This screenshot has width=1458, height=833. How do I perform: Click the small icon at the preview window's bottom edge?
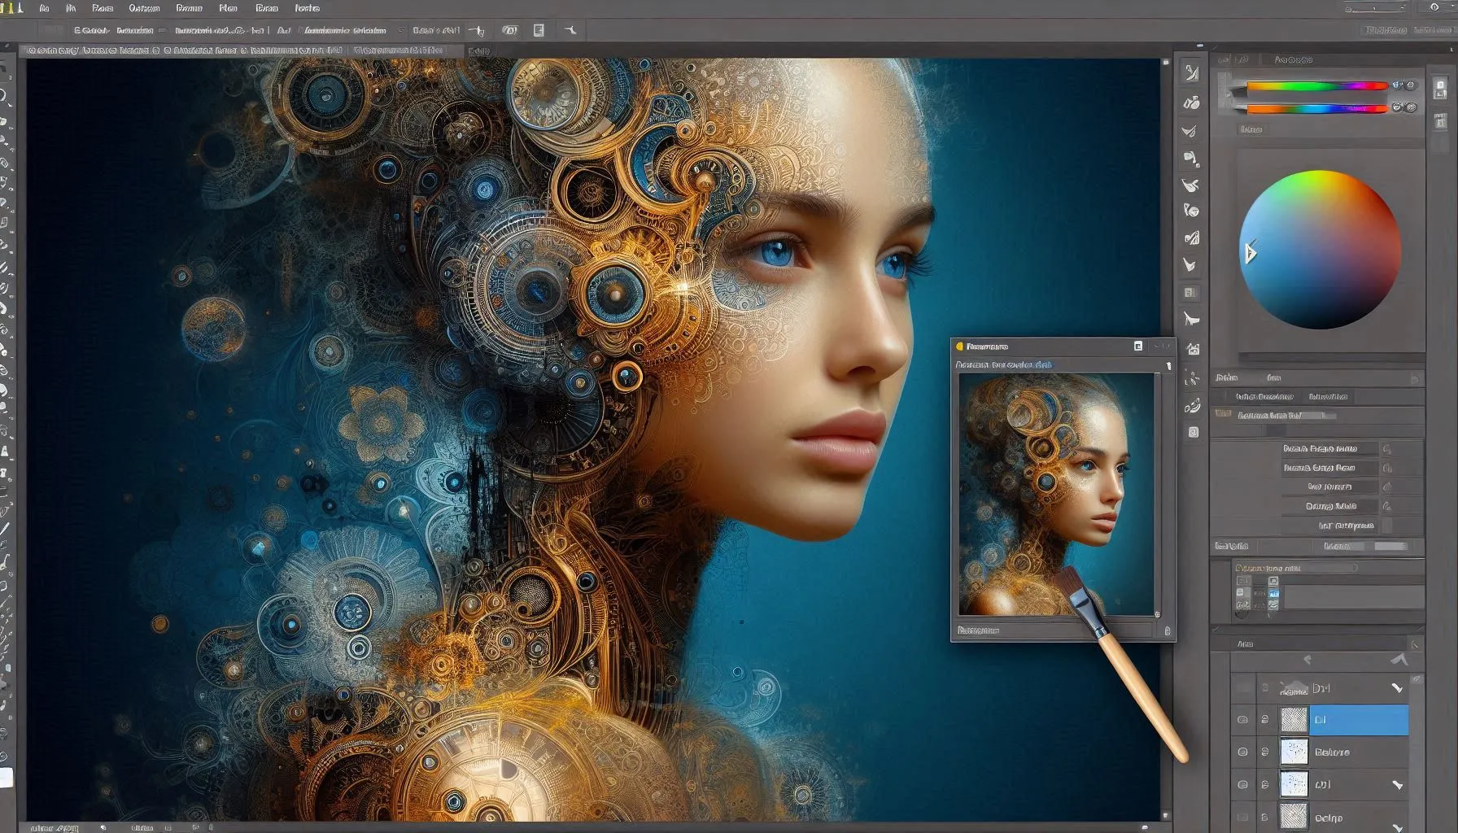(1168, 630)
